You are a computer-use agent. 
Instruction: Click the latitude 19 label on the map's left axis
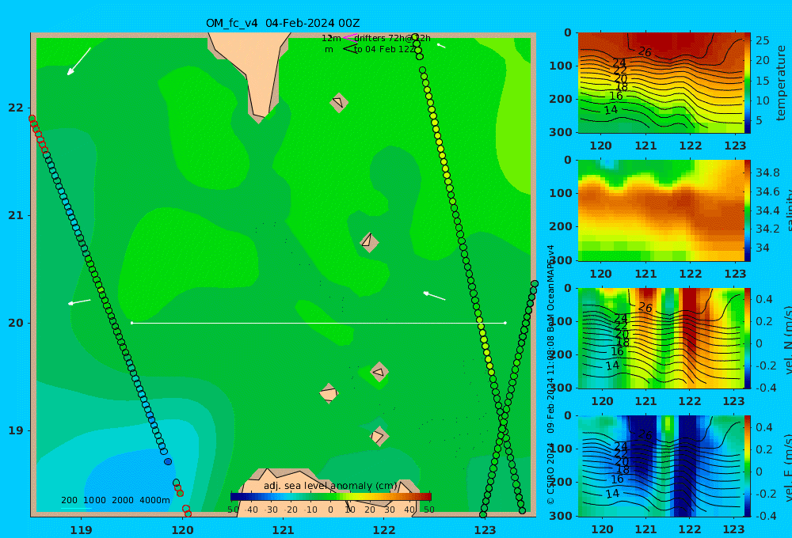pyautogui.click(x=16, y=430)
